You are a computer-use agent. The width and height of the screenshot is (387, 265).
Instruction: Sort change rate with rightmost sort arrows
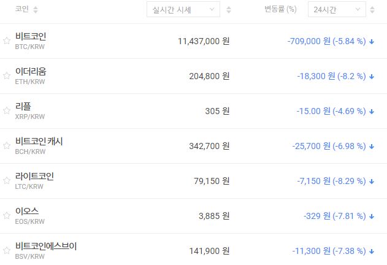[372, 10]
